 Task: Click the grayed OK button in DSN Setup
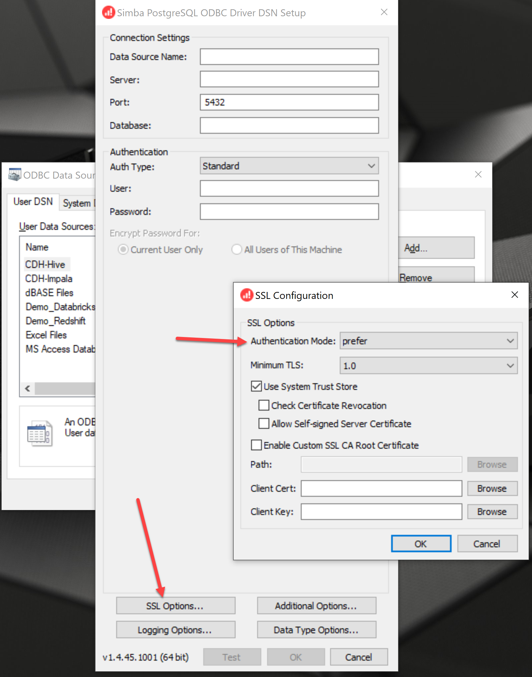click(296, 657)
